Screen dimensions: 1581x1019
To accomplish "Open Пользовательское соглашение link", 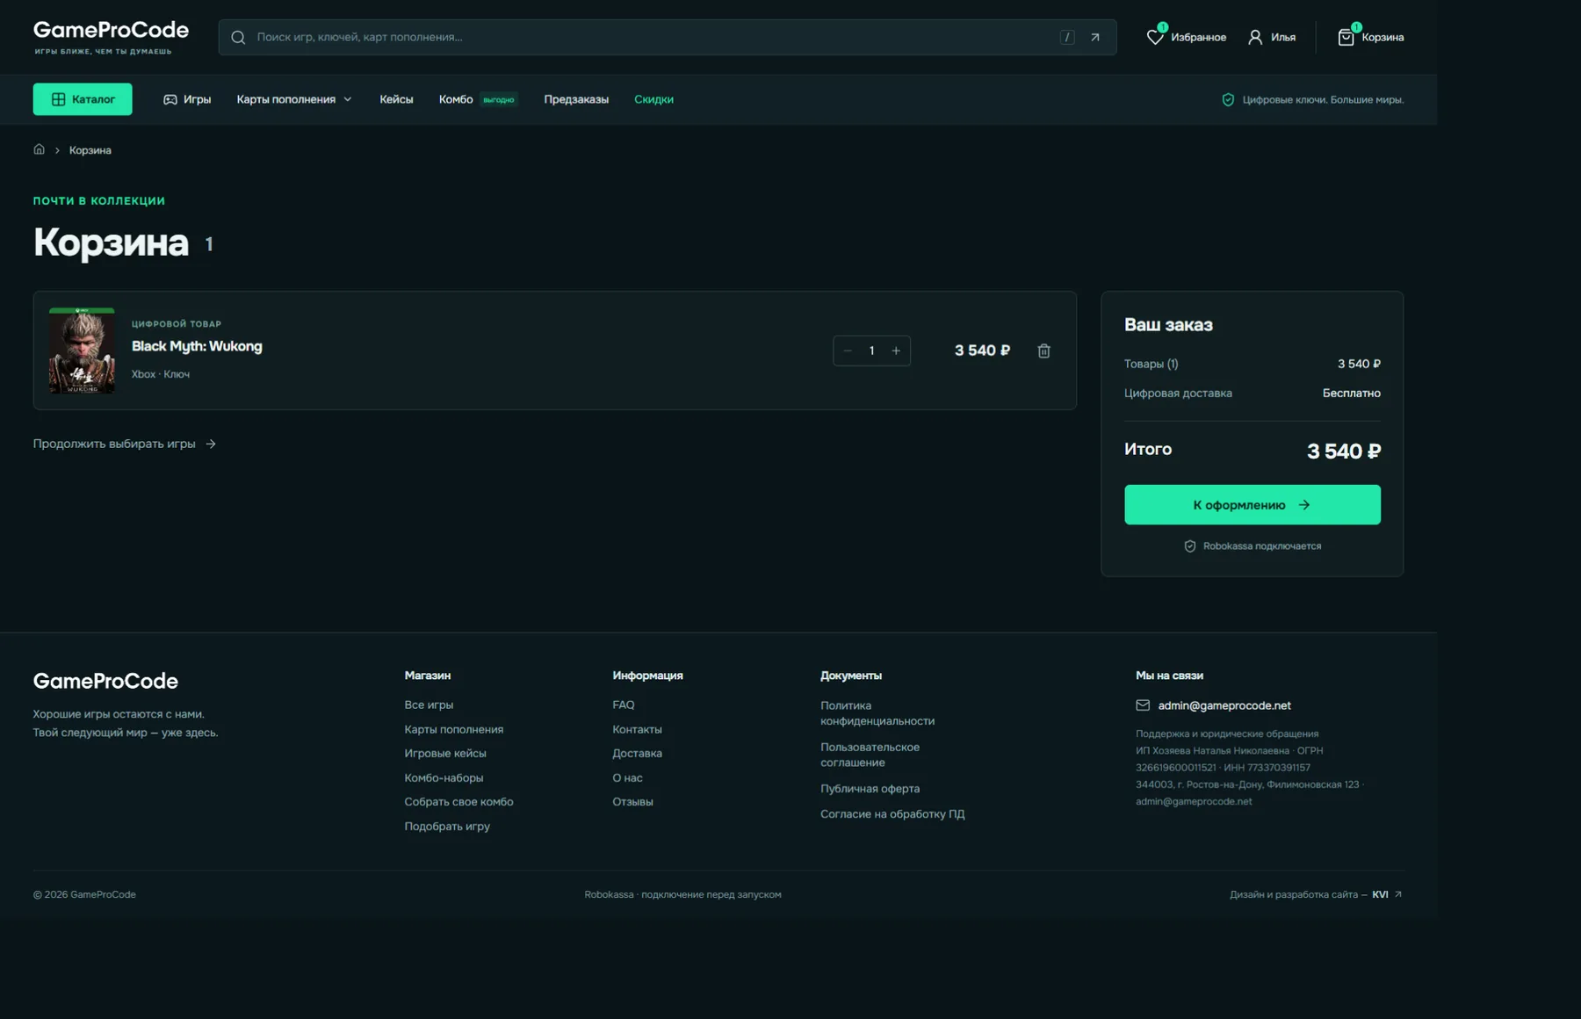I will tap(870, 755).
